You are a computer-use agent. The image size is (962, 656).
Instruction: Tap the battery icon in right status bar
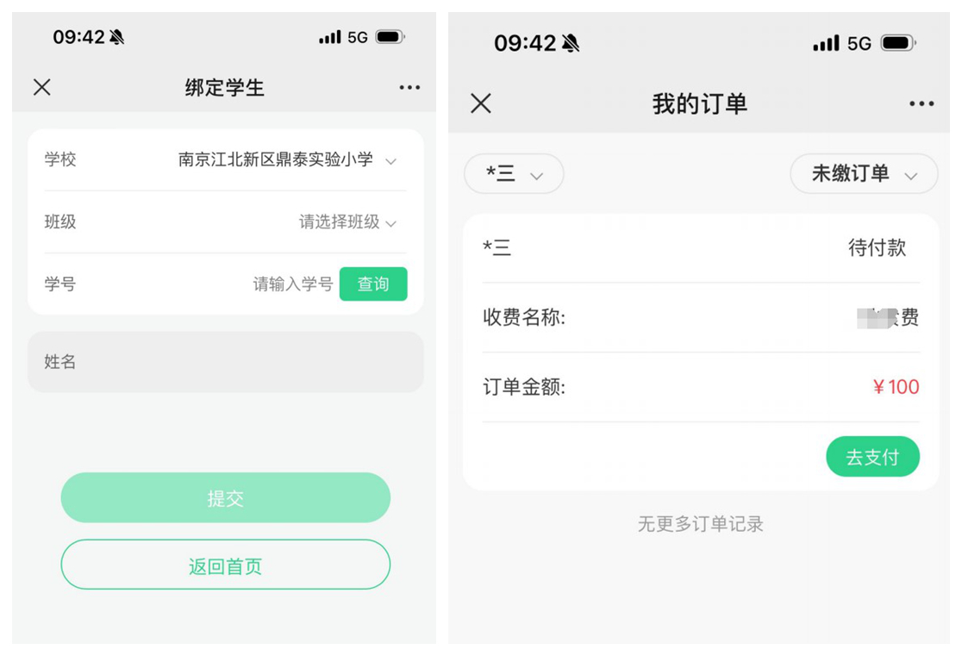[898, 43]
